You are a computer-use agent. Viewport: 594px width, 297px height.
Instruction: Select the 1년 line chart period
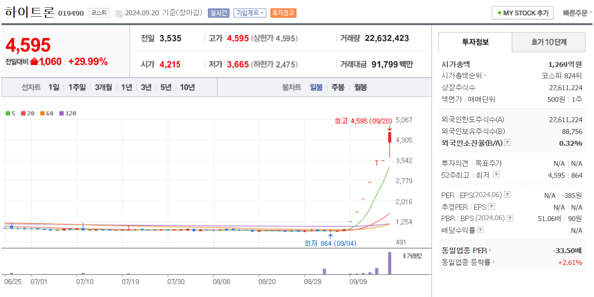pos(127,87)
